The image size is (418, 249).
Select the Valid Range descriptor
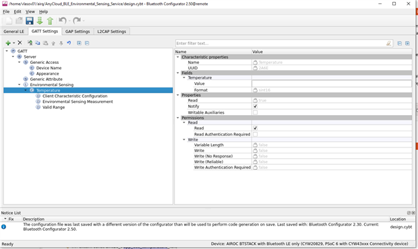(53, 107)
